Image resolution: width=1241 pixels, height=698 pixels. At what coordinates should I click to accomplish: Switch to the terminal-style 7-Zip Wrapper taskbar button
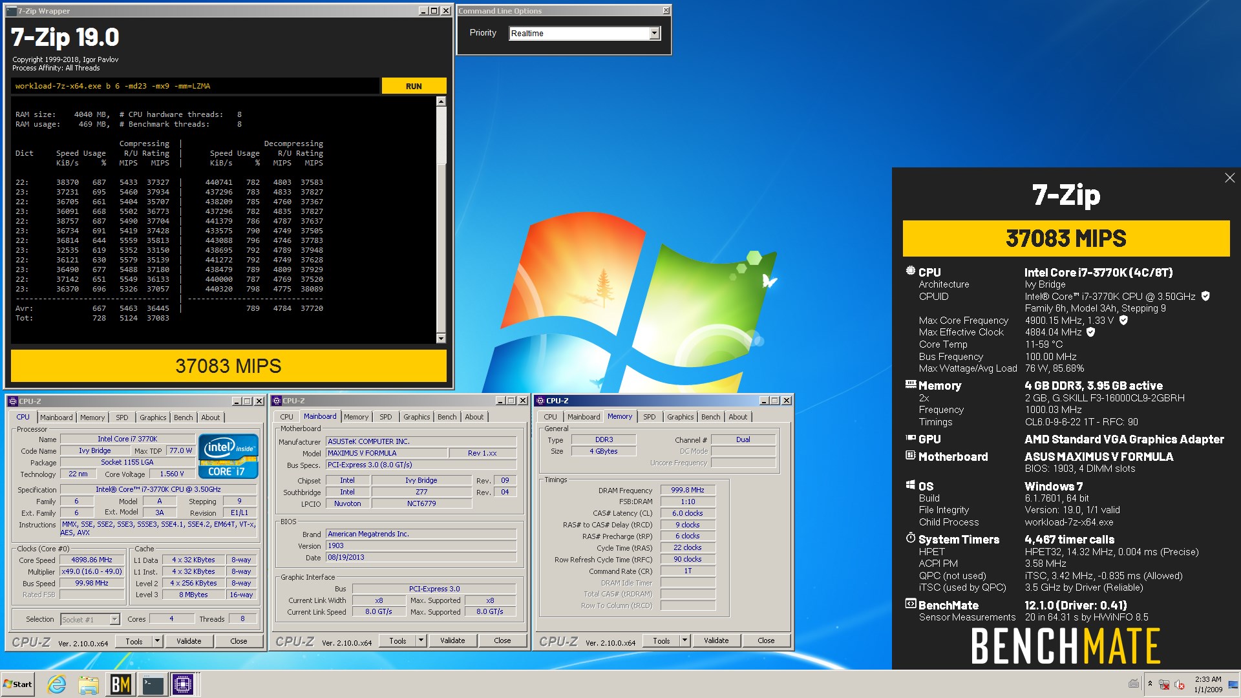point(153,684)
